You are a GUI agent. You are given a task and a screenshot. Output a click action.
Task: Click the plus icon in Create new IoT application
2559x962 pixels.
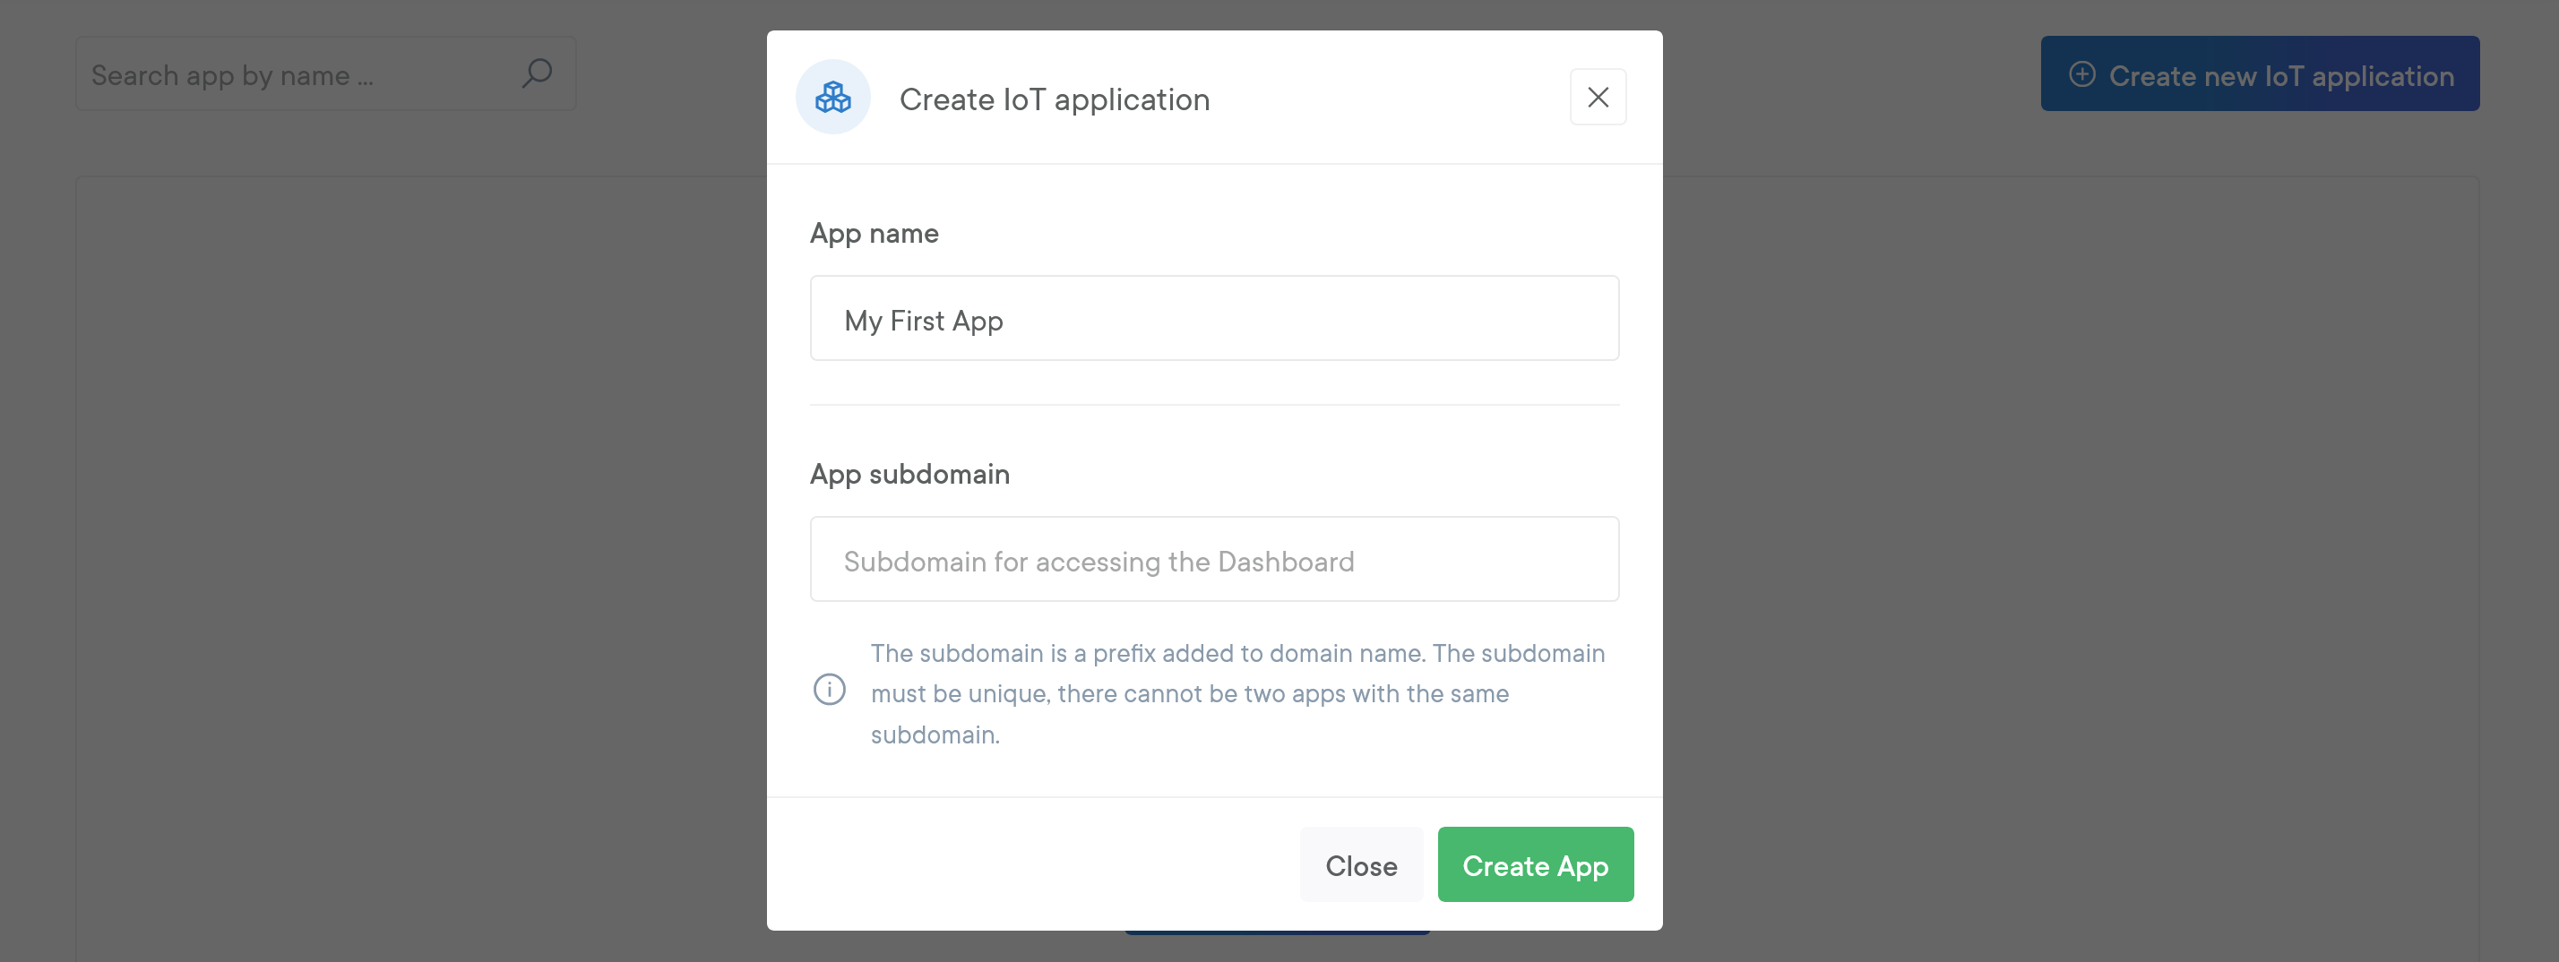(x=2082, y=74)
